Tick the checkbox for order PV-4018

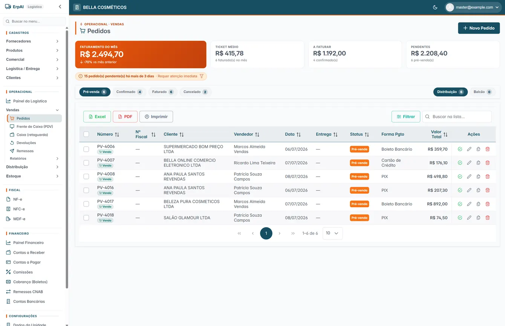[86, 218]
